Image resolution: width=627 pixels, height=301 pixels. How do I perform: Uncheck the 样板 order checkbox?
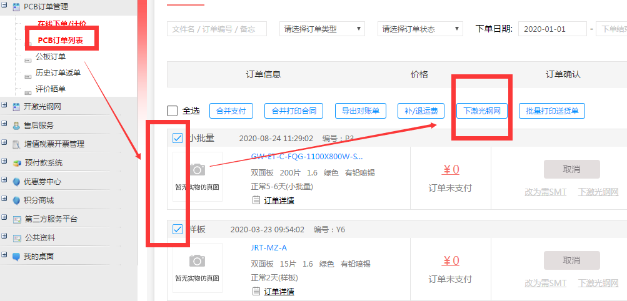click(178, 229)
